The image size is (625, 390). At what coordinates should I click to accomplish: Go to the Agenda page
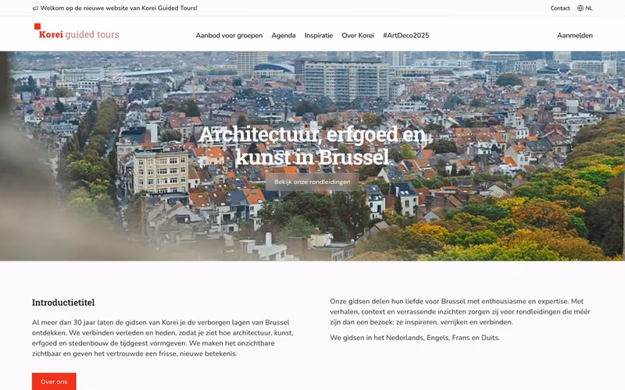284,35
